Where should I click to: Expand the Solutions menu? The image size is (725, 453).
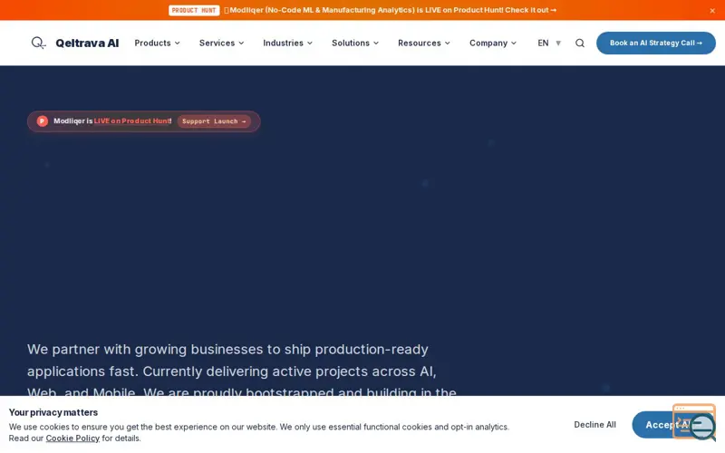click(355, 43)
